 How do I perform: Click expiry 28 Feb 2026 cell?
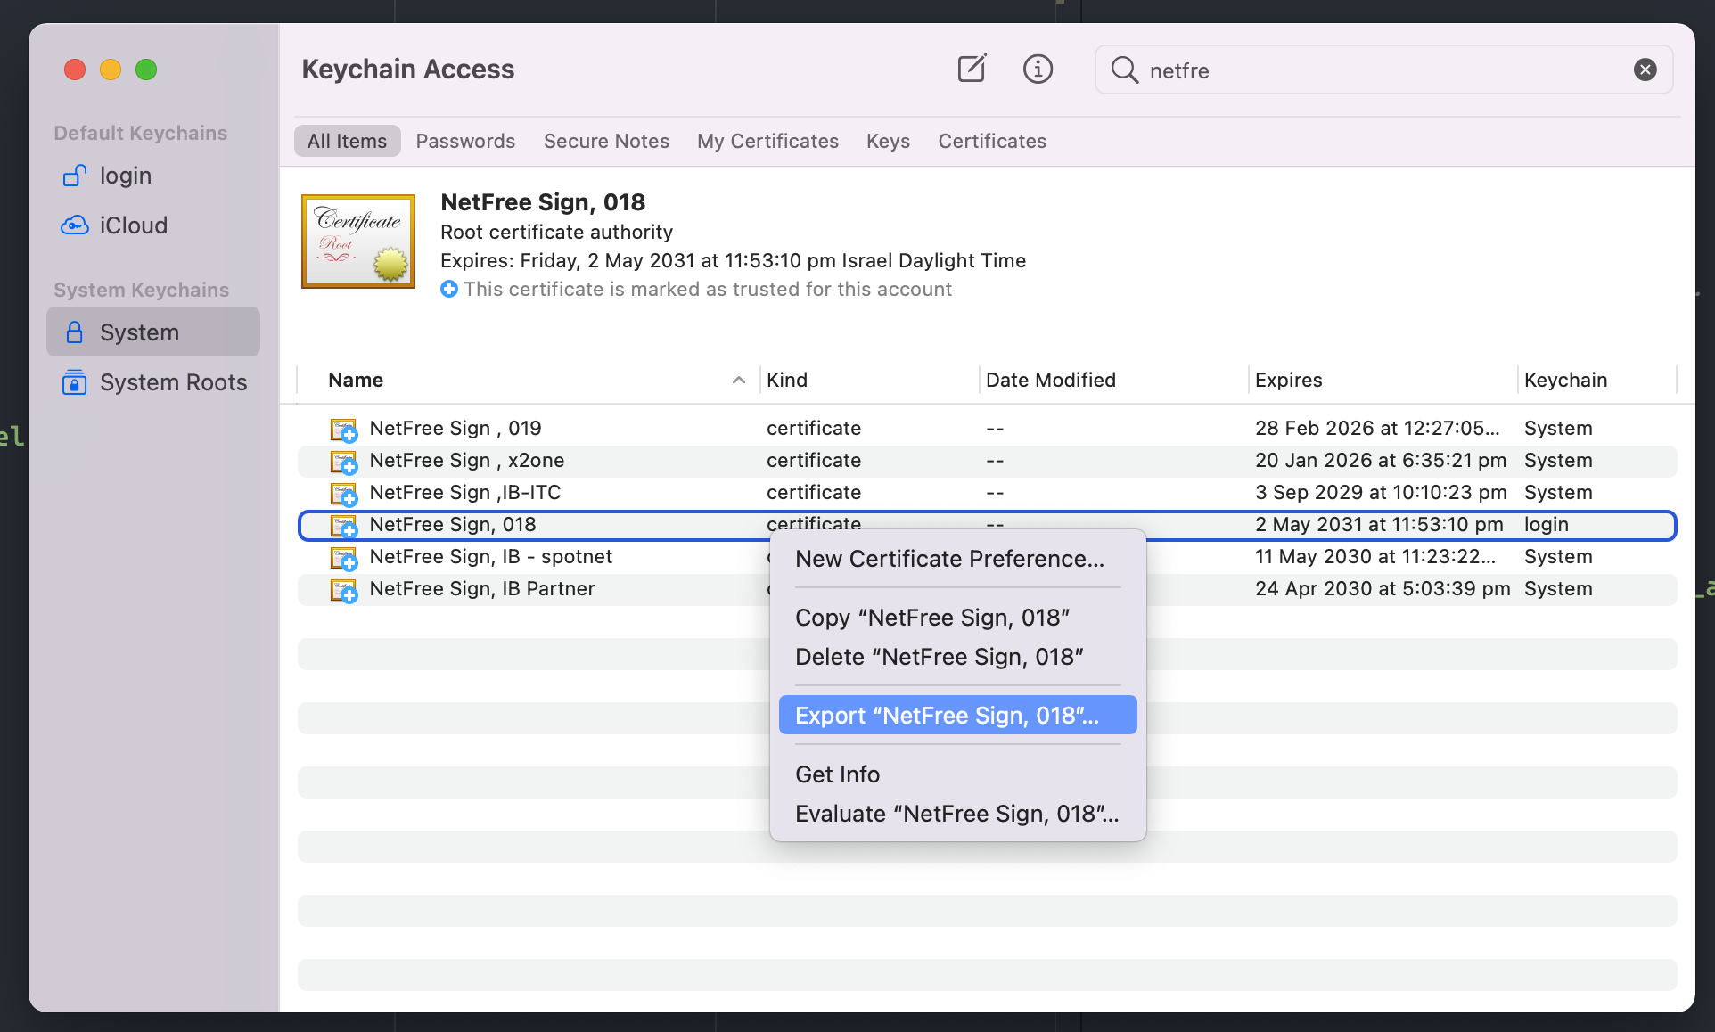(x=1377, y=429)
